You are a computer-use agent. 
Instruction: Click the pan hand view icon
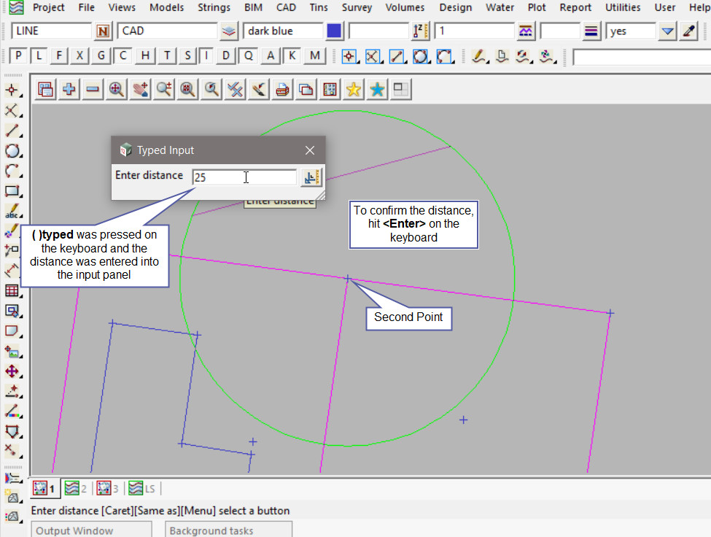[139, 89]
